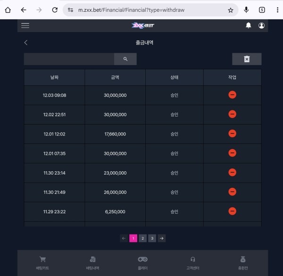The height and width of the screenshot is (276, 283).
Task: Bookmark this page with the star icon
Action: 231,10
